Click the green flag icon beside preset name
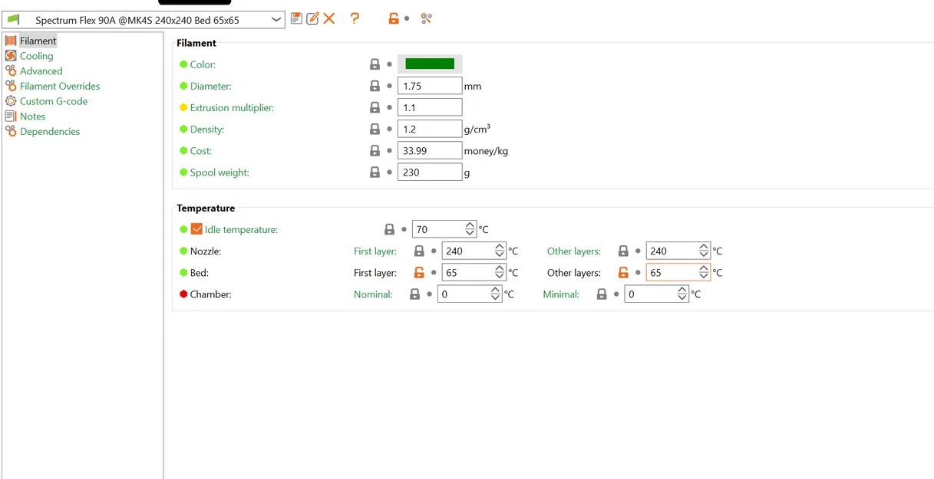Image resolution: width=934 pixels, height=479 pixels. click(13, 19)
